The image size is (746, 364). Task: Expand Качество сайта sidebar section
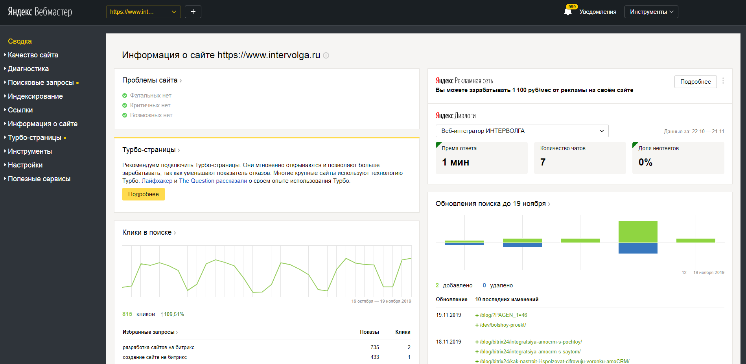33,55
